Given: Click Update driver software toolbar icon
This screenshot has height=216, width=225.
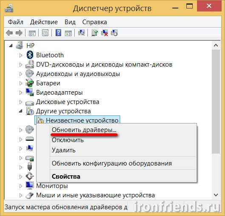Looking at the screenshot, I should [95, 33].
